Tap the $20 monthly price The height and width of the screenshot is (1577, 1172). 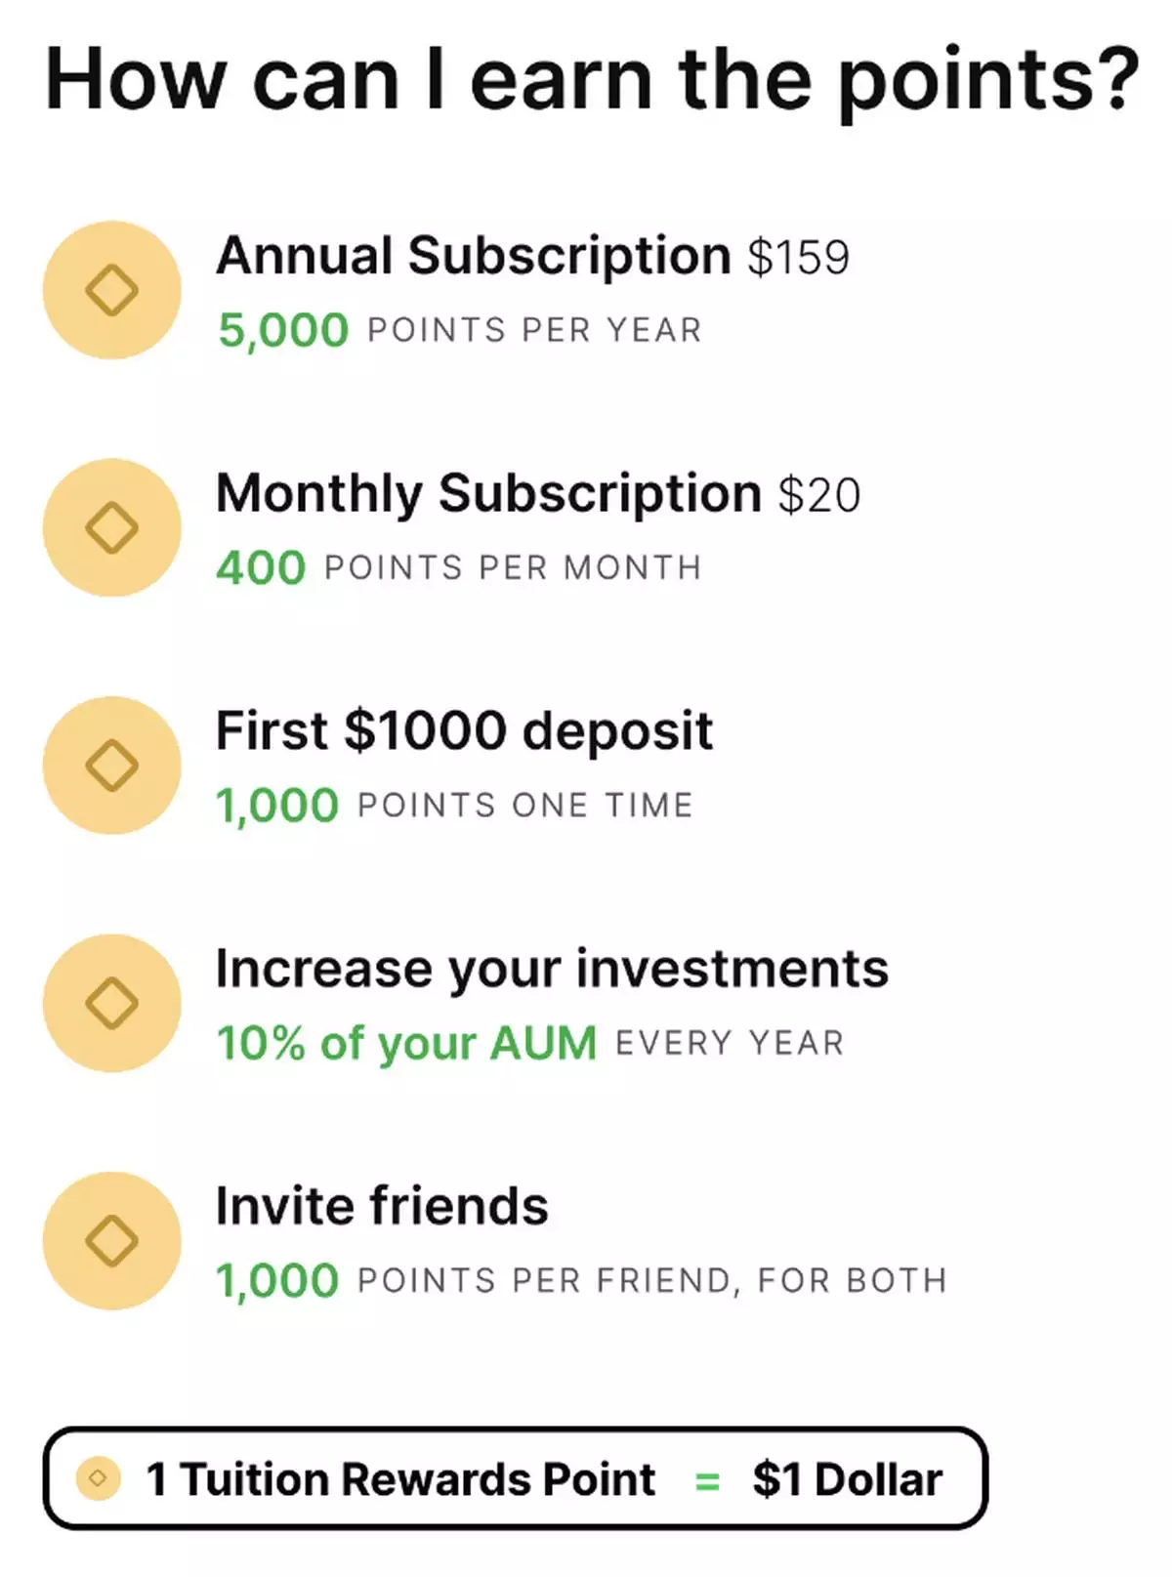(818, 495)
